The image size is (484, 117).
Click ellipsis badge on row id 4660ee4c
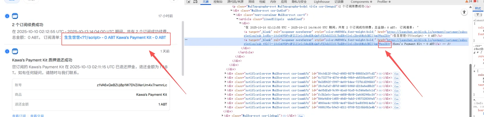[380, 103]
